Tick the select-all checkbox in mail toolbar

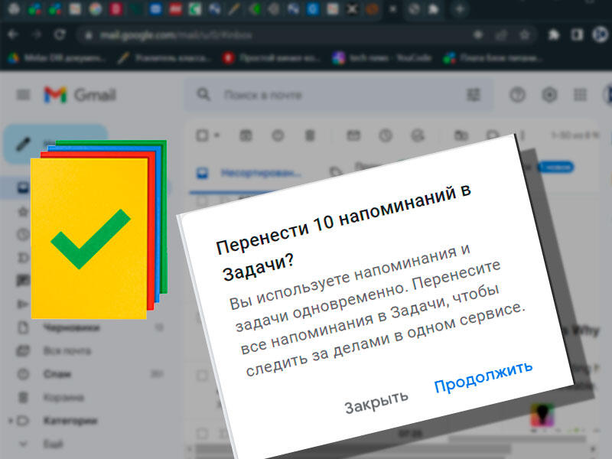point(202,135)
